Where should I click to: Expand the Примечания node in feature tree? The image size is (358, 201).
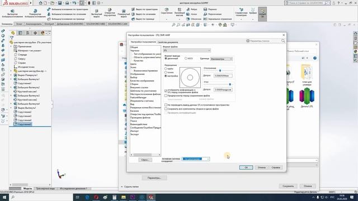pos(11,46)
